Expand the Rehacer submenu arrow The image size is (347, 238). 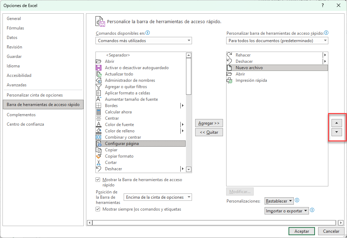point(325,55)
